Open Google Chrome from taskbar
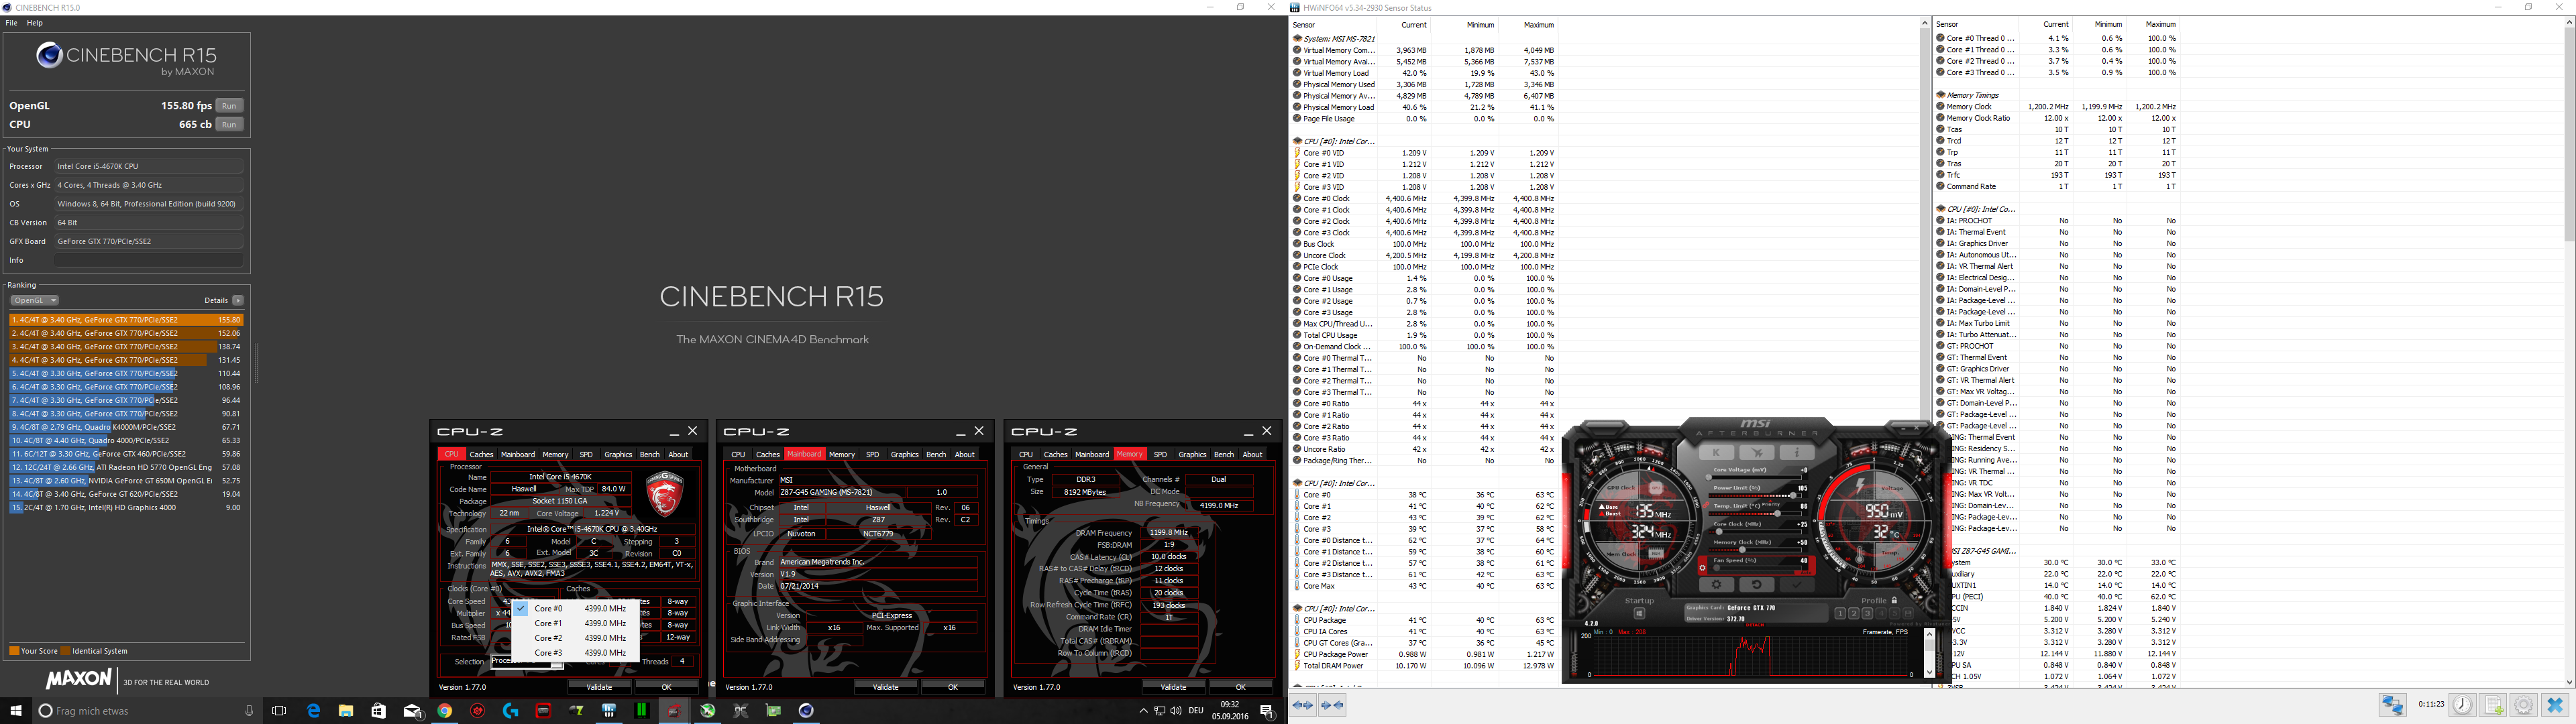Viewport: 2576px width, 724px height. pos(445,711)
